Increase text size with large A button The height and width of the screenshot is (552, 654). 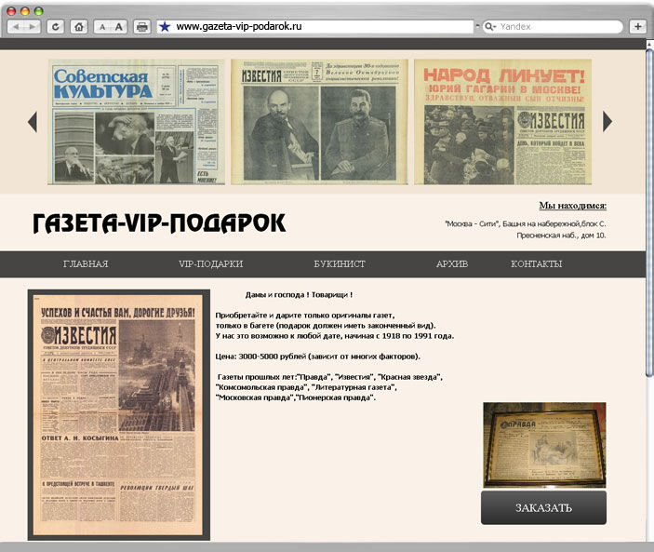pos(119,27)
